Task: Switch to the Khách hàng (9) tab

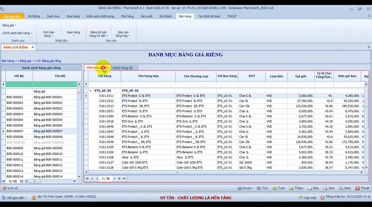Action: coord(123,68)
